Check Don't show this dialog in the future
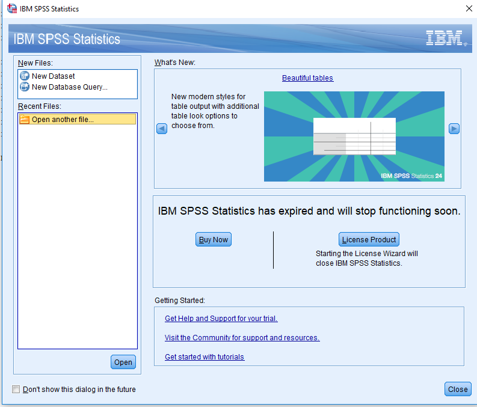 (x=16, y=389)
